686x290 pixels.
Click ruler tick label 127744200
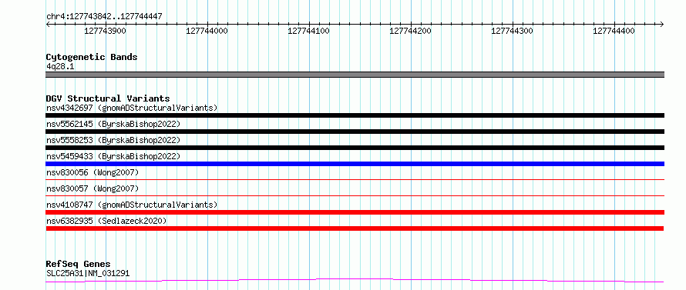tap(410, 31)
